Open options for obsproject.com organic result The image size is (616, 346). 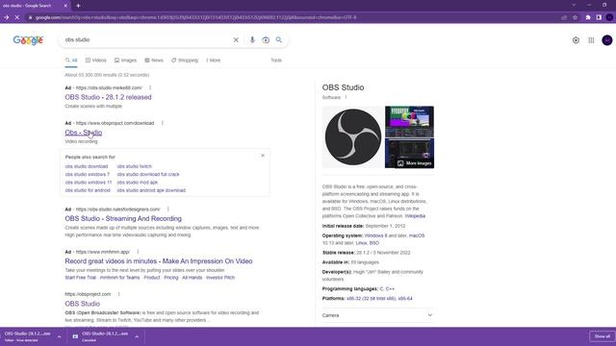point(118,294)
